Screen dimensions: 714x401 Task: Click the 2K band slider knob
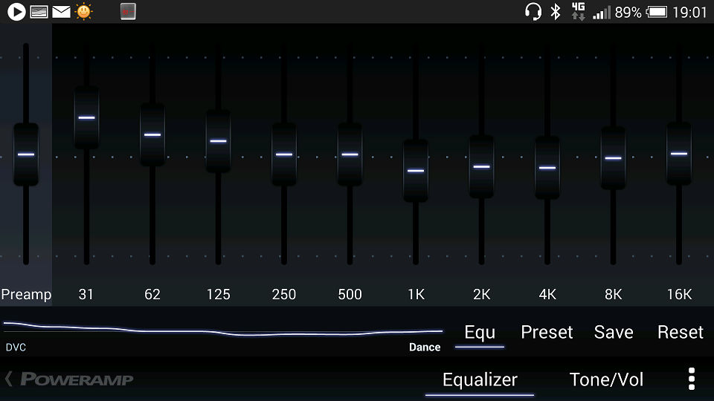click(482, 167)
